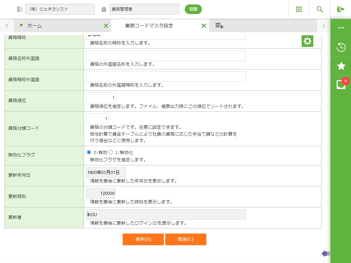Click the add new tab icon
This screenshot has width=351, height=263.
(x=219, y=26)
